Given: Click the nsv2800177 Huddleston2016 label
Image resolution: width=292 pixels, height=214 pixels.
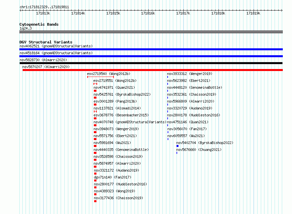Looking at the screenshot, I should [x=120, y=184].
